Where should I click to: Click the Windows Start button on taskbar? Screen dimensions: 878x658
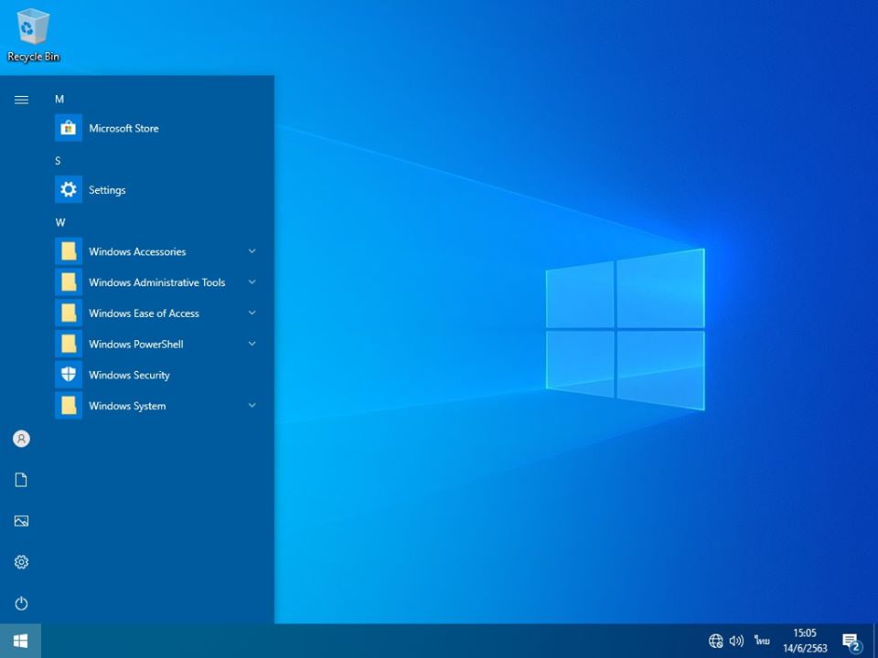click(x=20, y=641)
